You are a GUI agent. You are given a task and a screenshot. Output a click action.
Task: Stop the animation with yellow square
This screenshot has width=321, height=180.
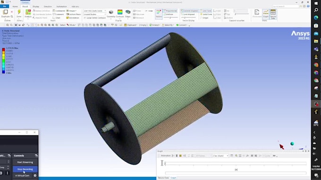180,156
